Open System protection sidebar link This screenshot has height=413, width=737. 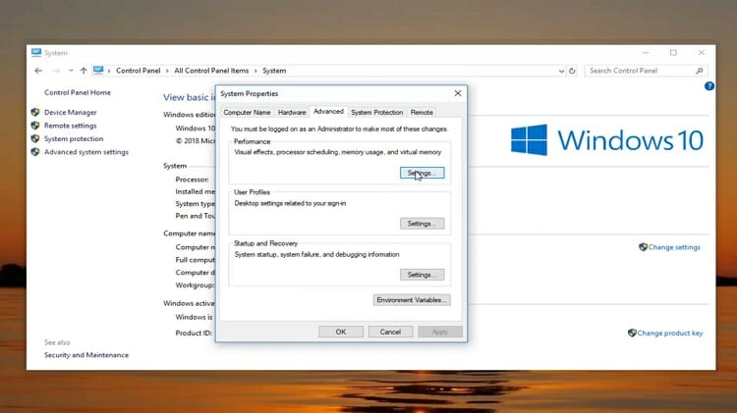click(74, 138)
